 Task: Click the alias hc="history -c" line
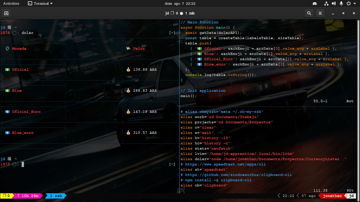205,143
